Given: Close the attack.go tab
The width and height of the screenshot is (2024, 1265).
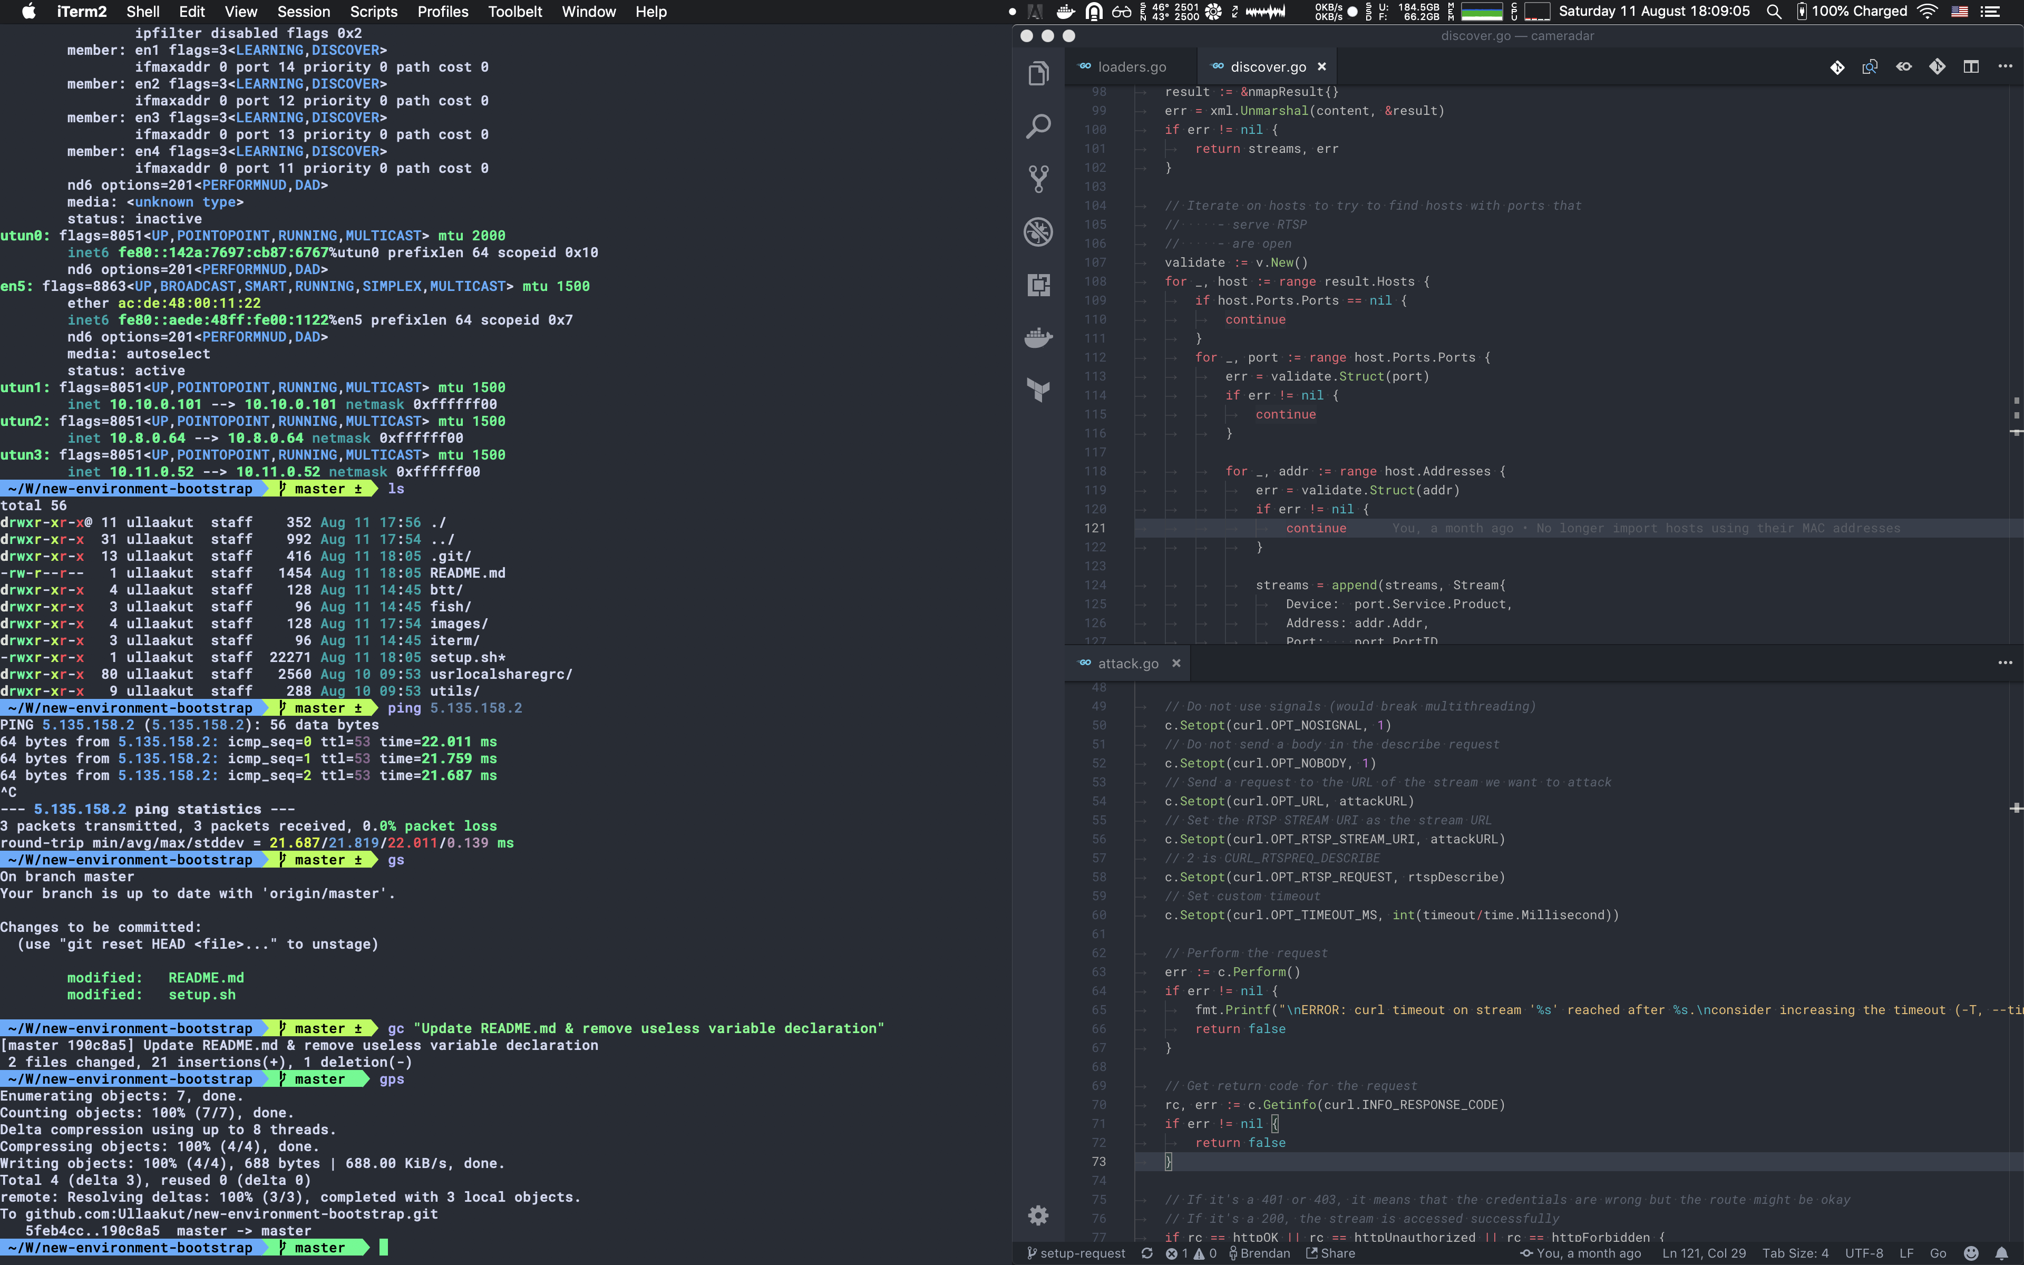Looking at the screenshot, I should click(x=1176, y=663).
